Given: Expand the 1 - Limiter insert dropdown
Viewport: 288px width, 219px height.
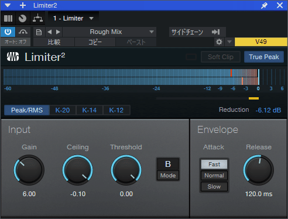Looking at the screenshot, I should (73, 18).
